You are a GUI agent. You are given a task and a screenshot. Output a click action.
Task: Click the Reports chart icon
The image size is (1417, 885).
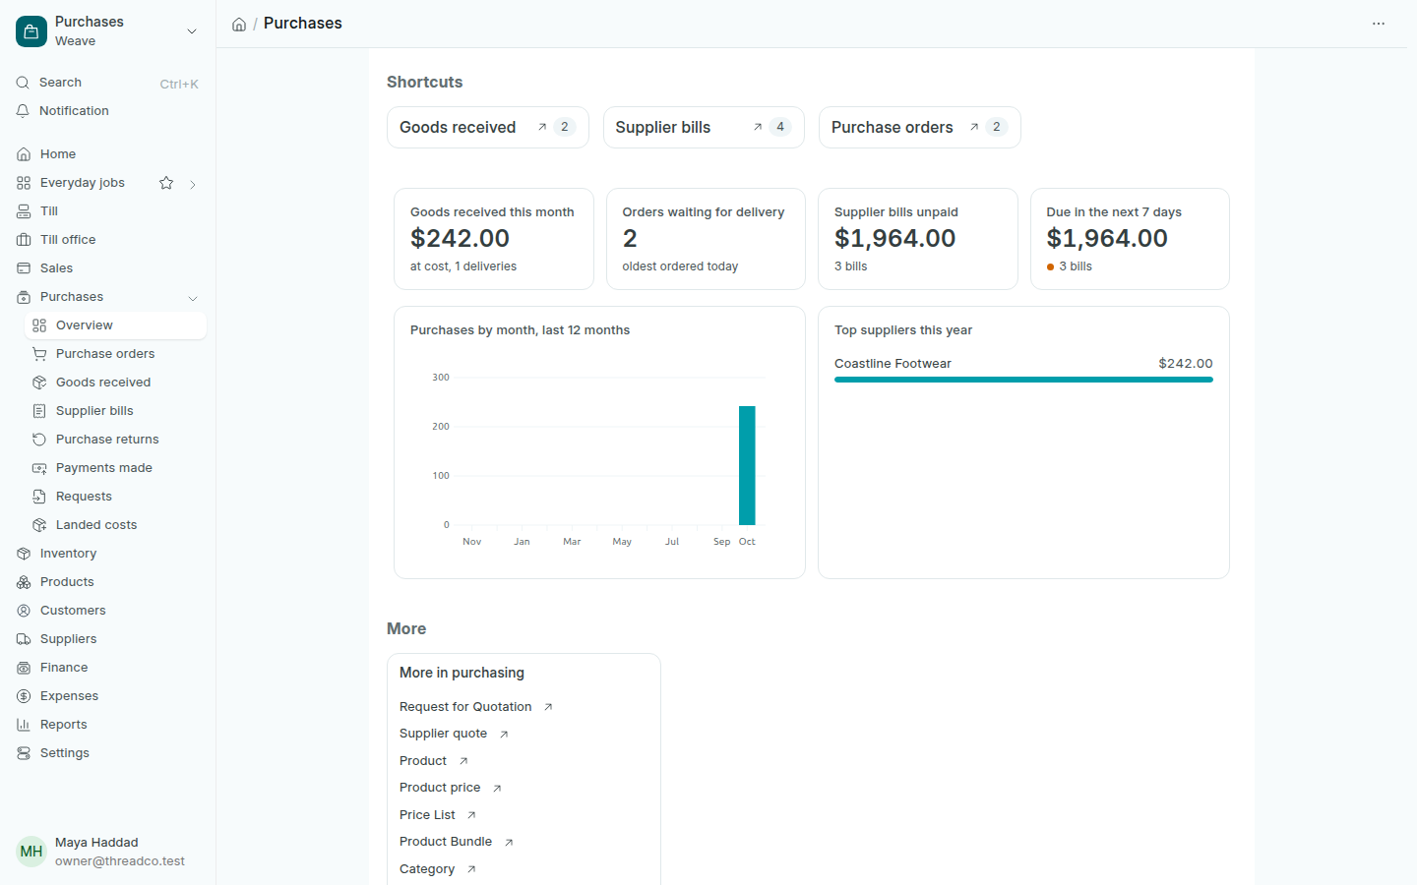24,725
